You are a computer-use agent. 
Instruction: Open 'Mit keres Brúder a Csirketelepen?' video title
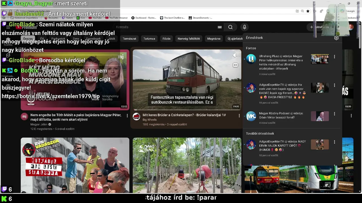[184, 115]
